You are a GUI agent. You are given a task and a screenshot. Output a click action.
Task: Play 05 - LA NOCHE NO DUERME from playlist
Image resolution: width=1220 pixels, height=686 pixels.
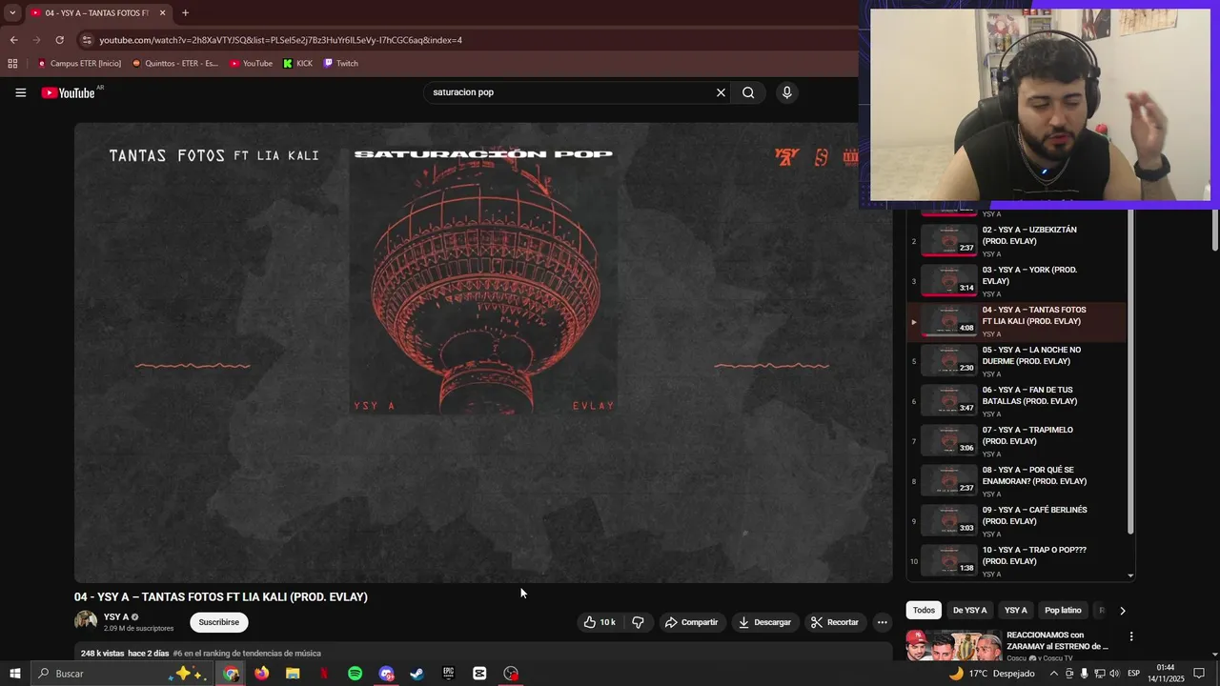point(1016,361)
